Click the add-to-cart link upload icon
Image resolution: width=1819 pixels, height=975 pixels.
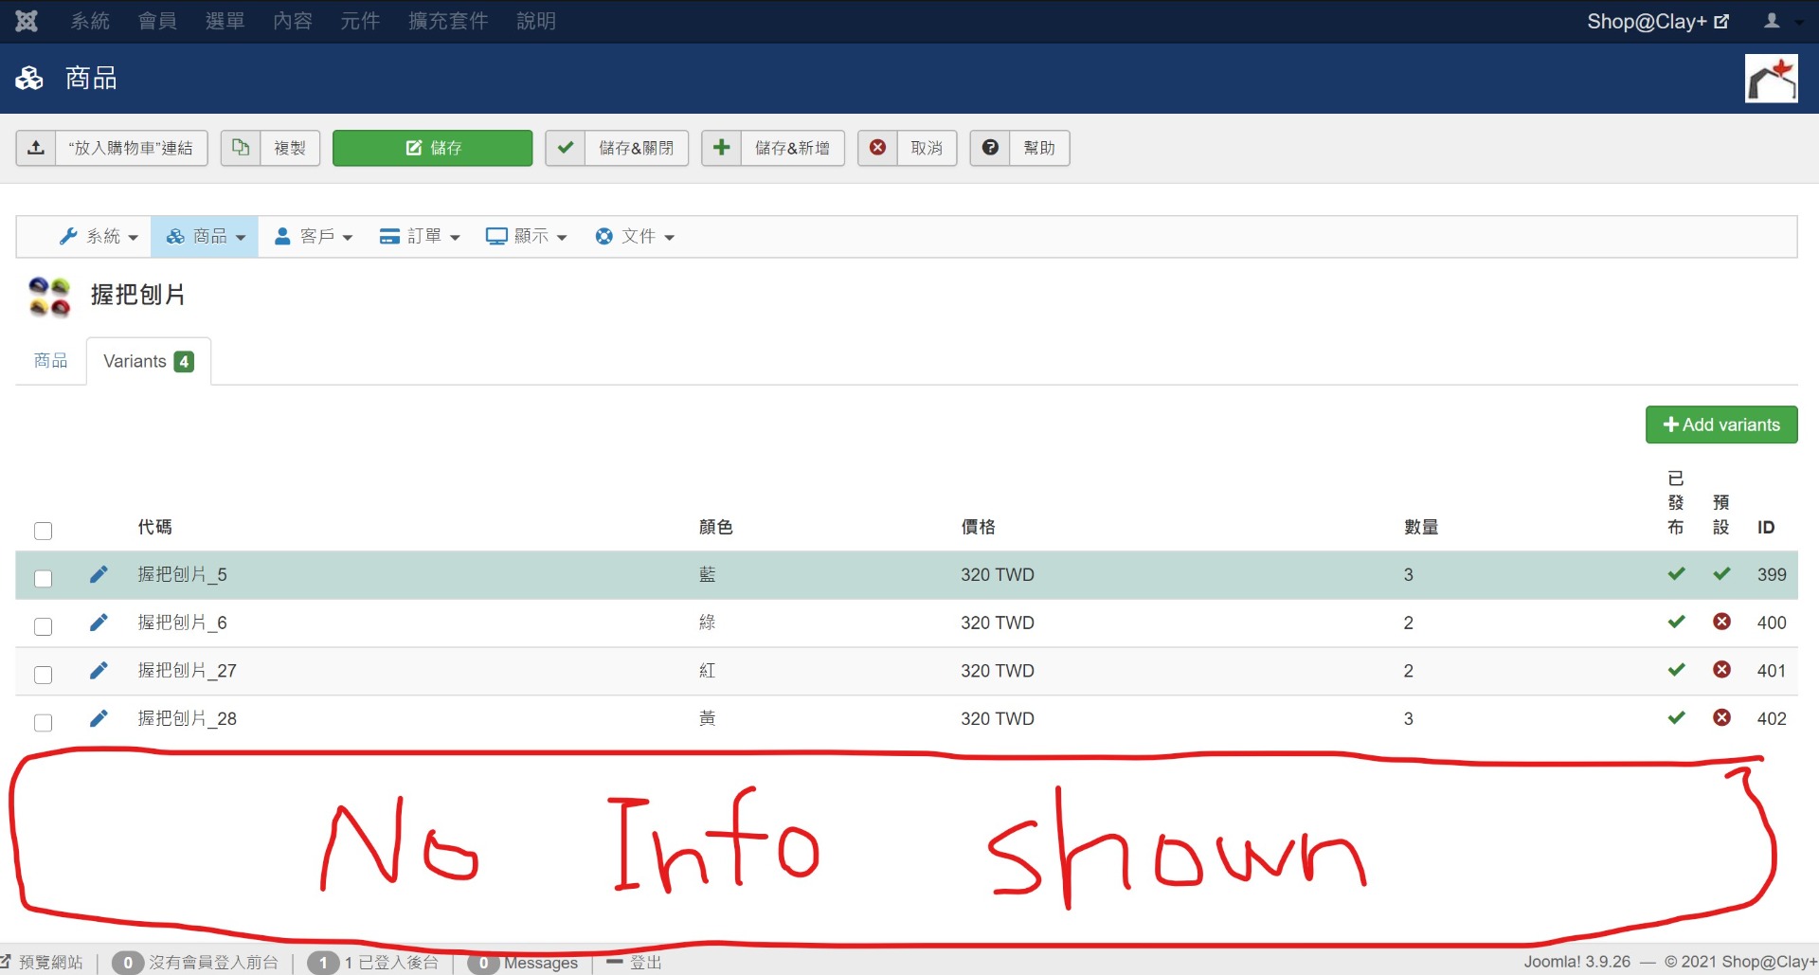coord(36,148)
